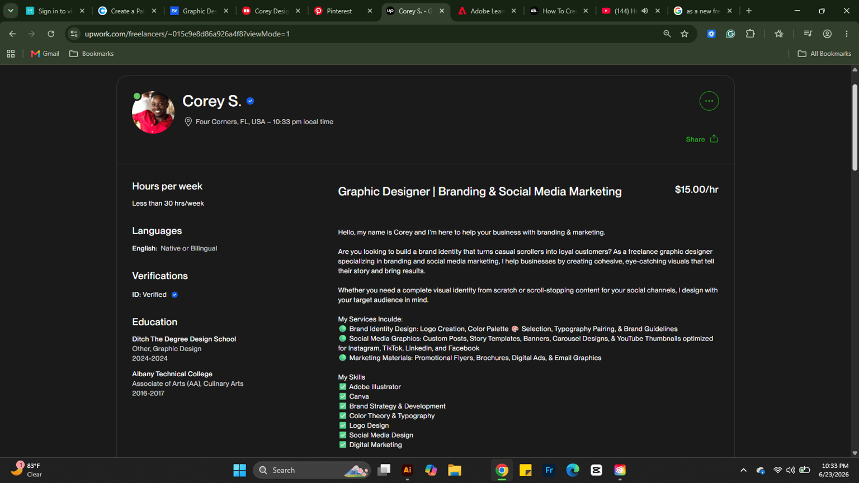
Task: Close the Adobe Learn tab
Action: 513,11
